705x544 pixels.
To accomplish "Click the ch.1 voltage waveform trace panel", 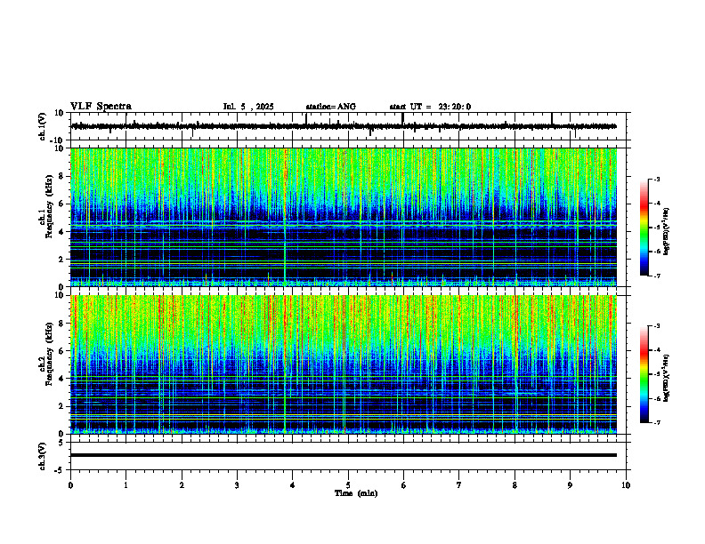I will [348, 126].
